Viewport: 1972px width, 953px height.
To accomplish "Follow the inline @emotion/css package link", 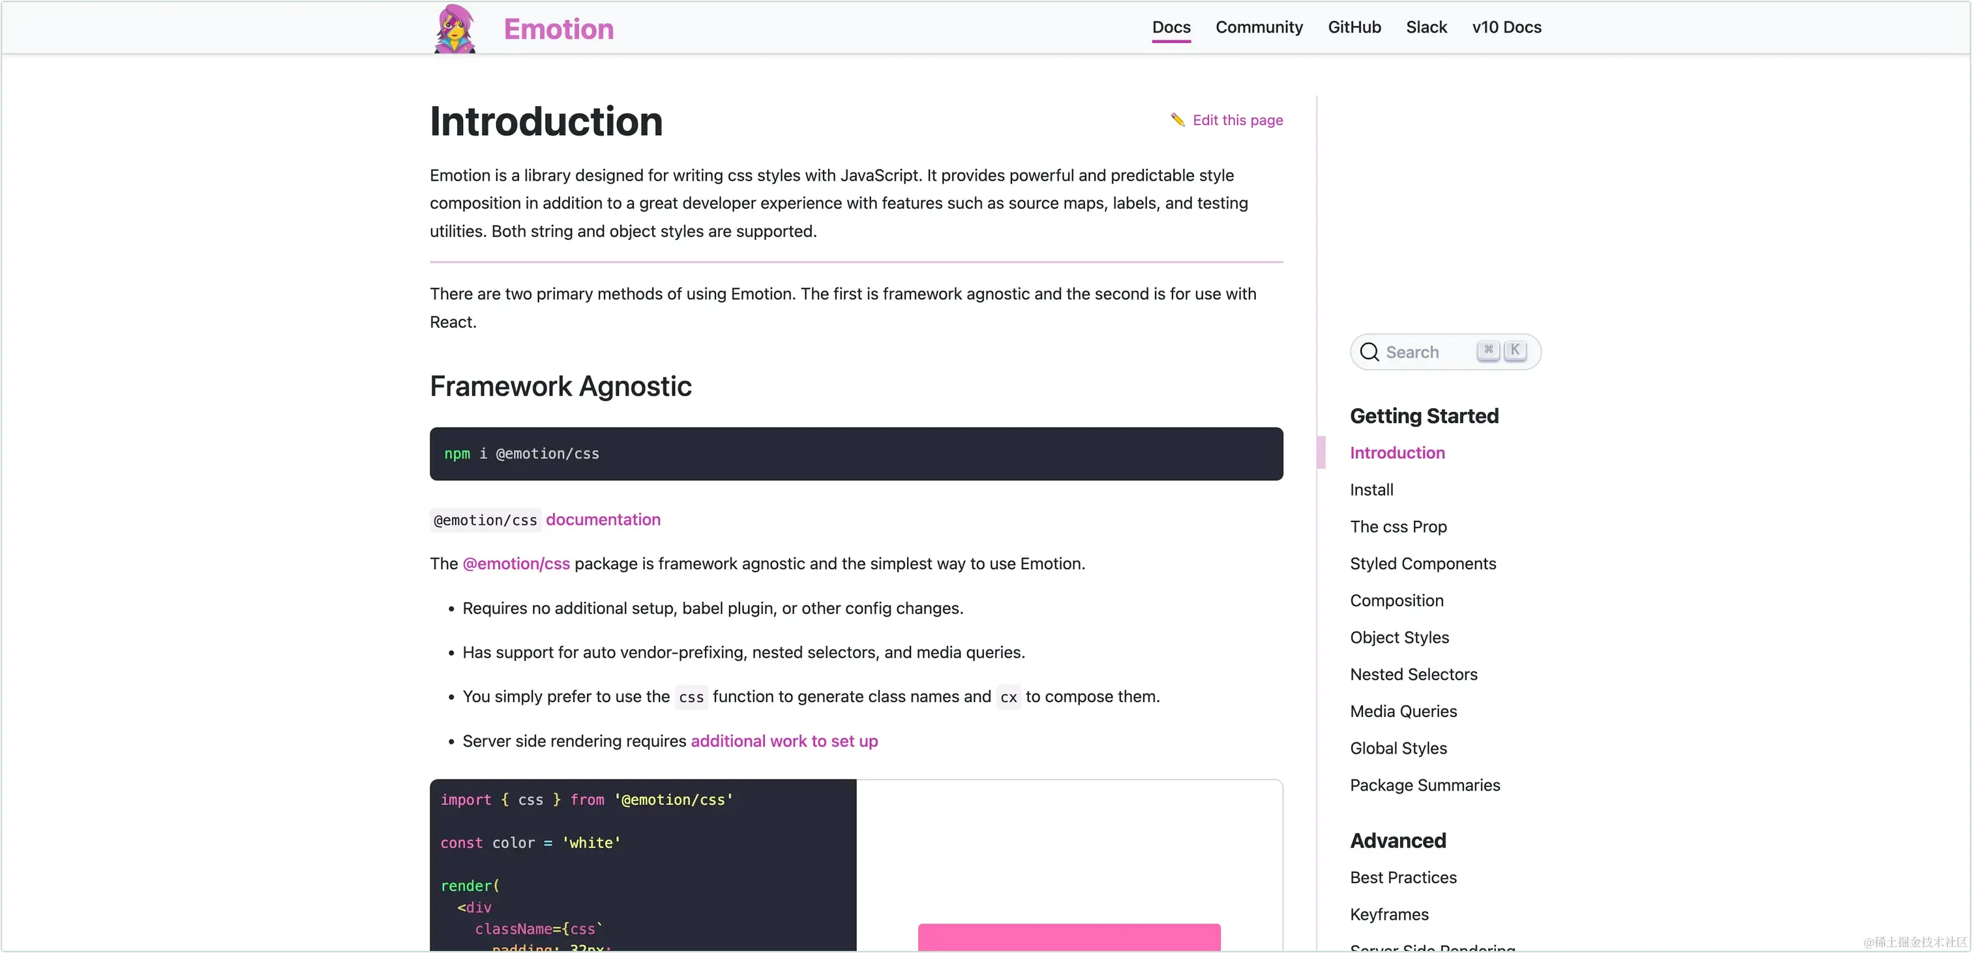I will (516, 564).
